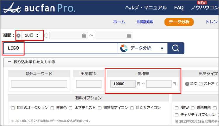Click the magnifying glass search button
The height and width of the screenshot is (126, 219).
(x=176, y=48)
